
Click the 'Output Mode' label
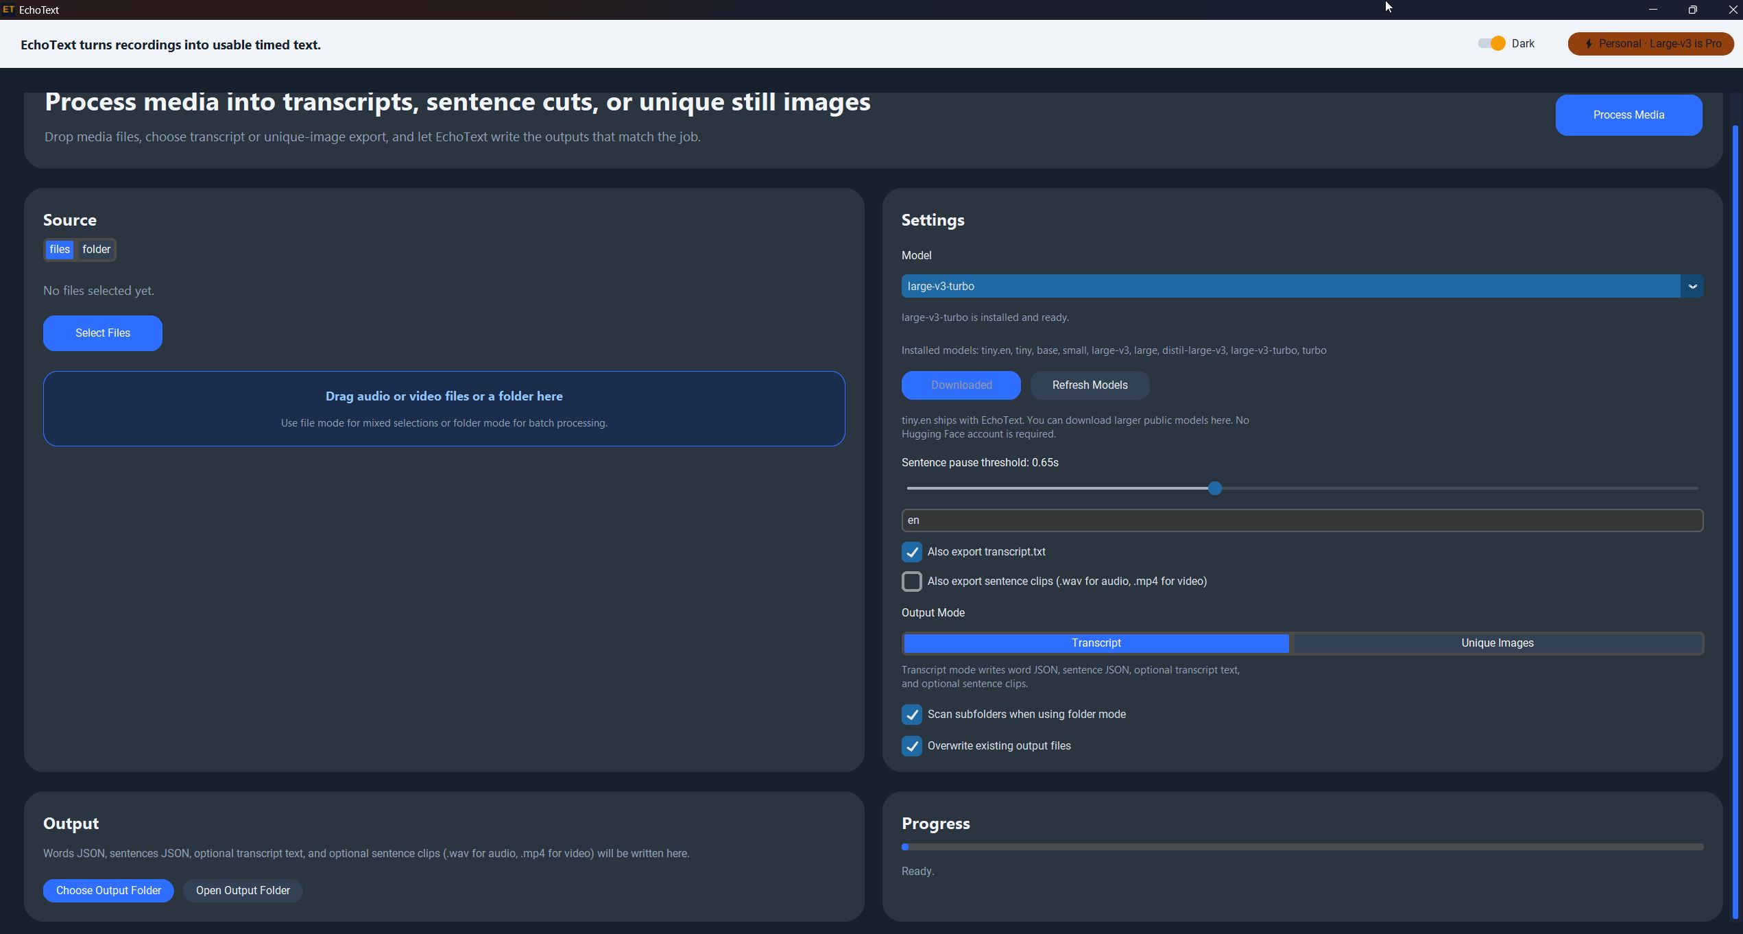[x=933, y=613]
